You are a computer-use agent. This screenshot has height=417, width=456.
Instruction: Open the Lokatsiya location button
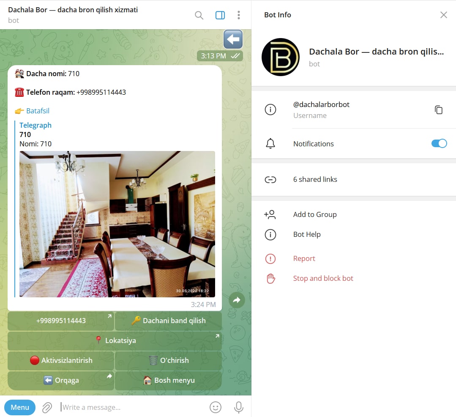[x=115, y=340]
